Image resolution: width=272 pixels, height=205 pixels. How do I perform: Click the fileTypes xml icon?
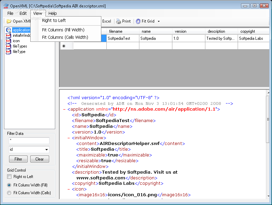pos(8,46)
